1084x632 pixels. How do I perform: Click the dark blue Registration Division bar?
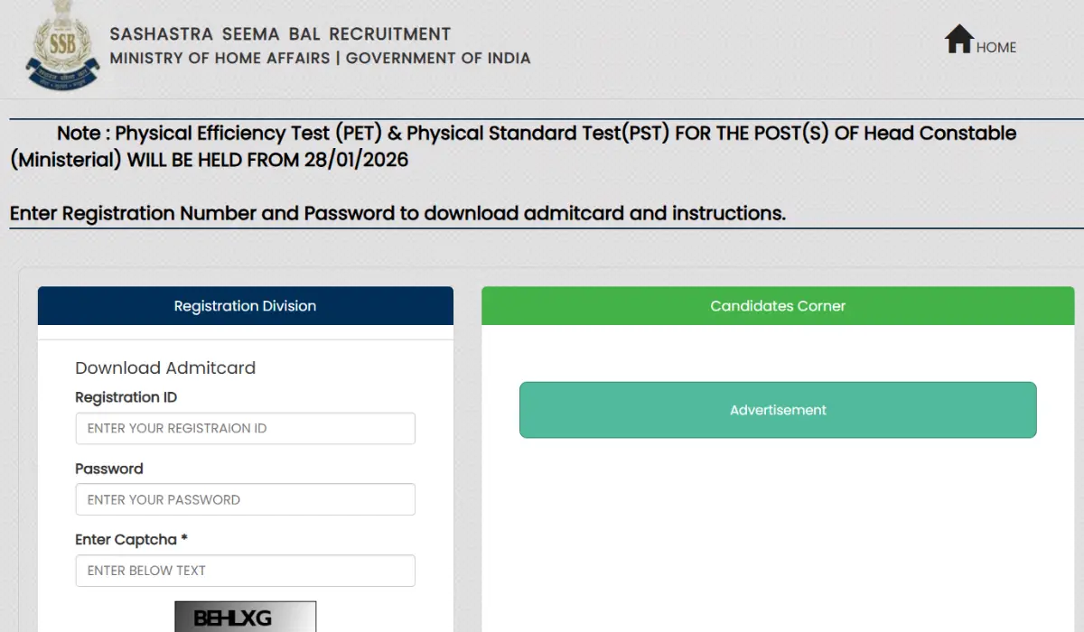[x=245, y=305]
